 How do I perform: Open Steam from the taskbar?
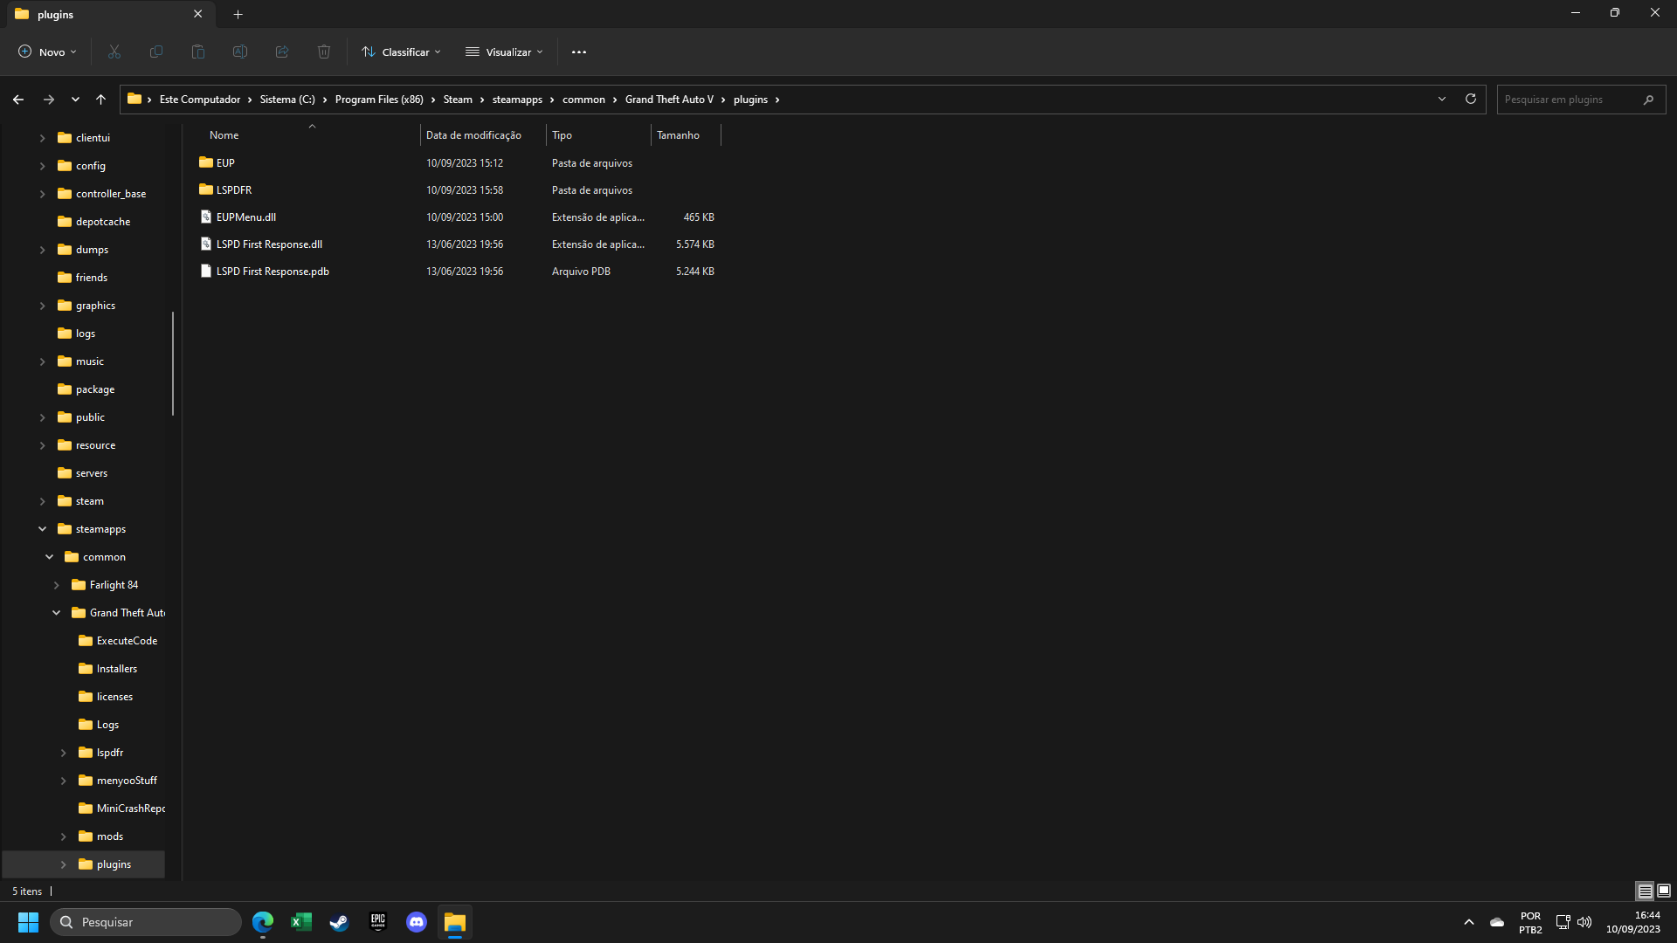point(339,922)
